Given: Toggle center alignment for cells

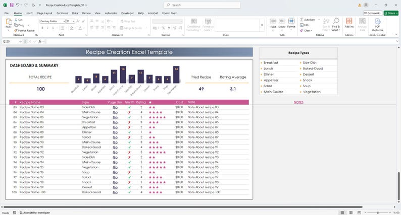Looking at the screenshot, I should click(x=97, y=28).
